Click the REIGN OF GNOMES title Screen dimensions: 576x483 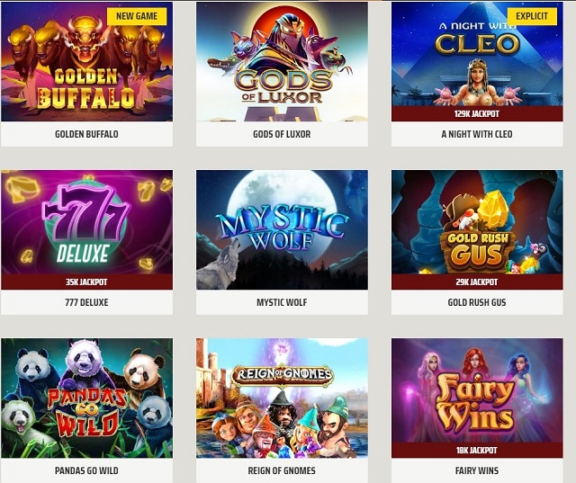[x=282, y=470]
